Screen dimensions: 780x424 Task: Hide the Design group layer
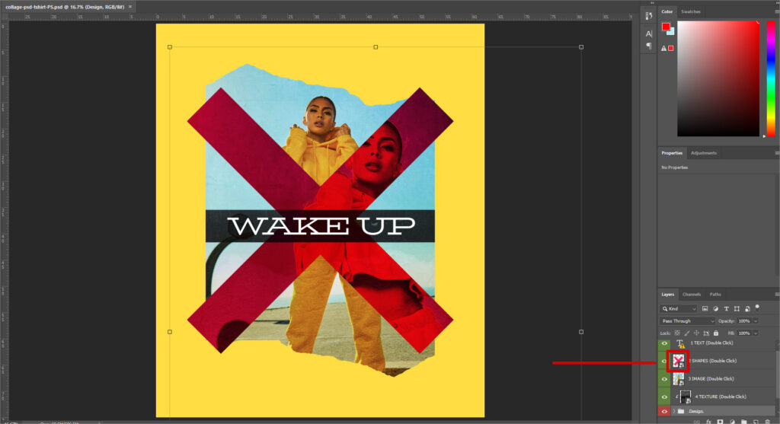[664, 411]
